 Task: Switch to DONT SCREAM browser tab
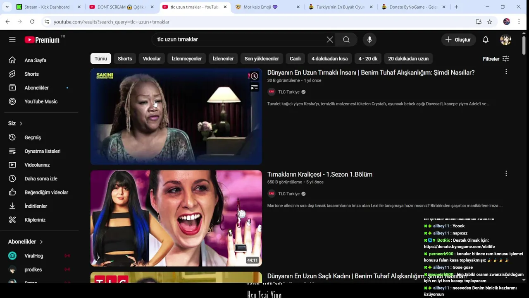coord(121,7)
